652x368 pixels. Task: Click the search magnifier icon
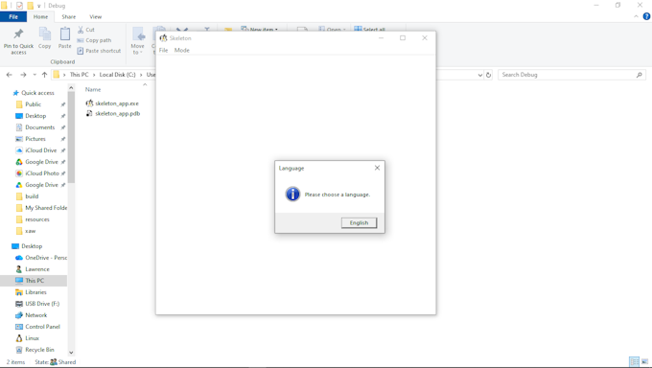[640, 75]
